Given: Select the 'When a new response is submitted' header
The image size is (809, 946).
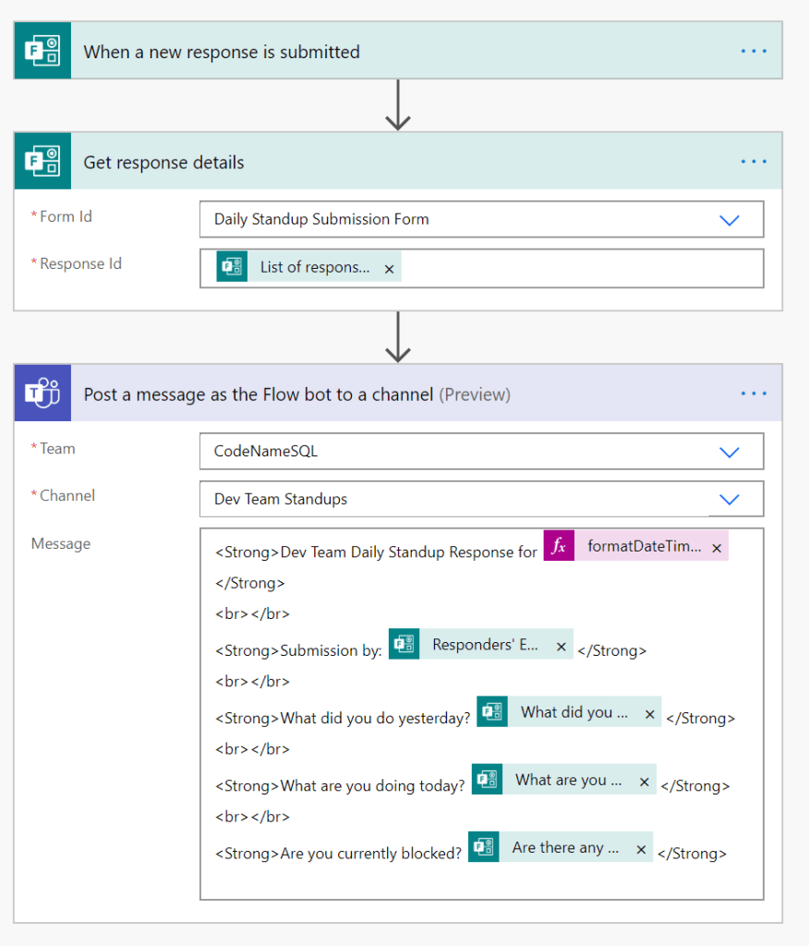Looking at the screenshot, I should (x=222, y=52).
